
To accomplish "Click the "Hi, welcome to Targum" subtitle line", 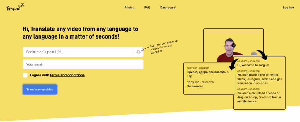I will point(253,65).
